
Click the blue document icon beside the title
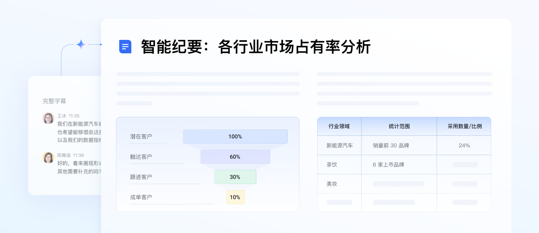(125, 47)
